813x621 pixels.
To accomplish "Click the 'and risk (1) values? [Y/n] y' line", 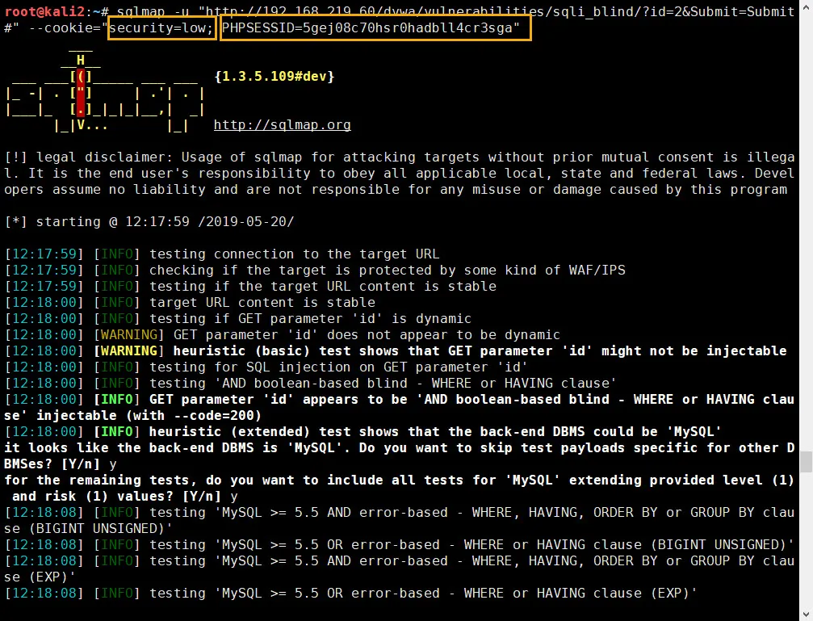I will click(125, 497).
